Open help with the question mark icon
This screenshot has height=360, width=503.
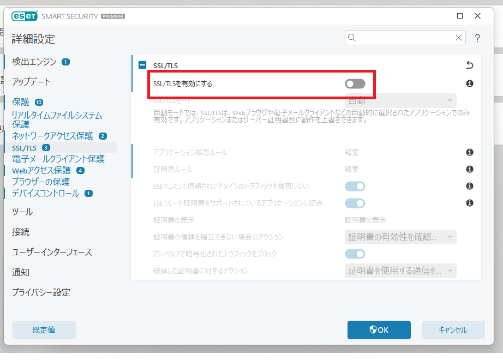(477, 39)
